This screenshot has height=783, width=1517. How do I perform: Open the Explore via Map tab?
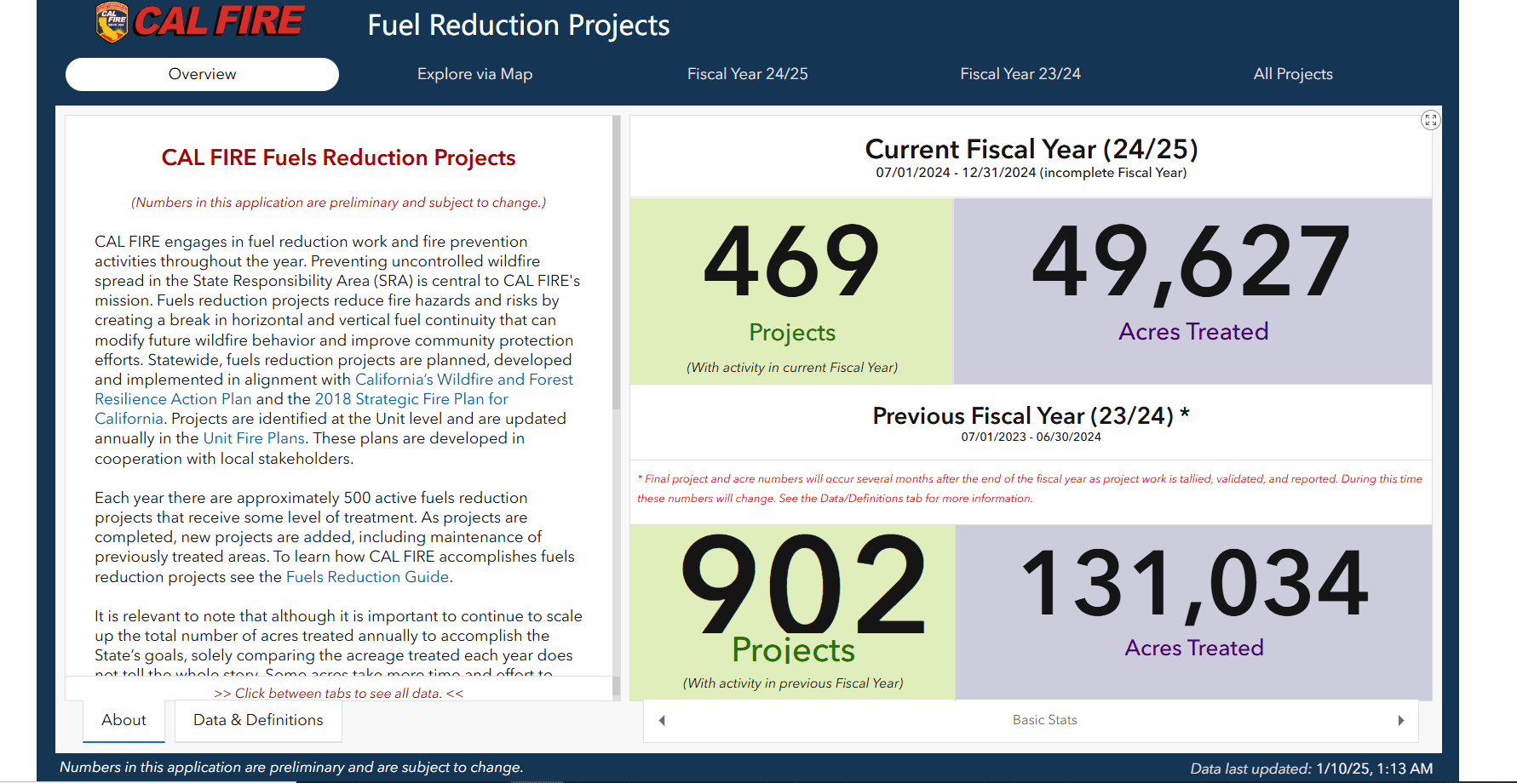[x=474, y=74]
